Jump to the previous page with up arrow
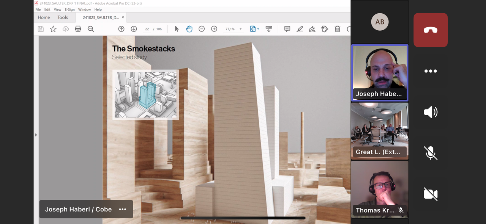 coord(121,29)
